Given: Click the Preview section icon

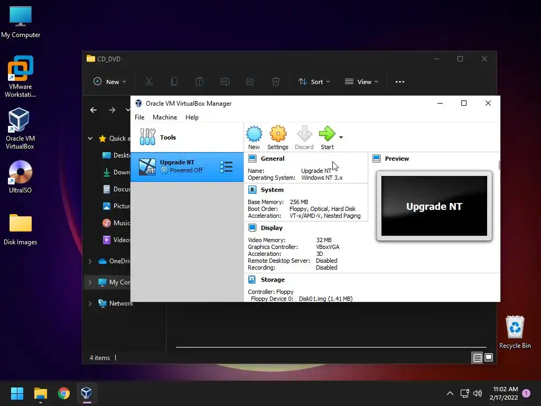Looking at the screenshot, I should [x=376, y=159].
